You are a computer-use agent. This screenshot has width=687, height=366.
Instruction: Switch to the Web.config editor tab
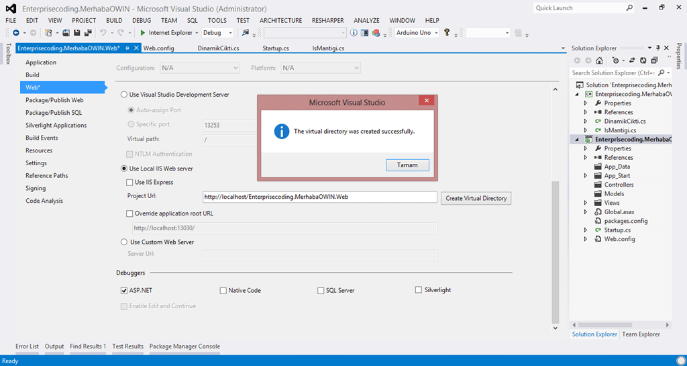pos(158,48)
